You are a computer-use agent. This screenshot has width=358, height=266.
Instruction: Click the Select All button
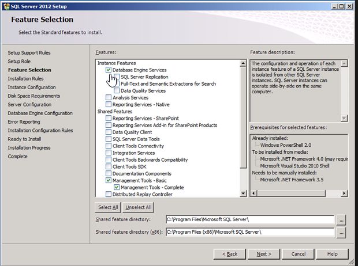pos(108,207)
